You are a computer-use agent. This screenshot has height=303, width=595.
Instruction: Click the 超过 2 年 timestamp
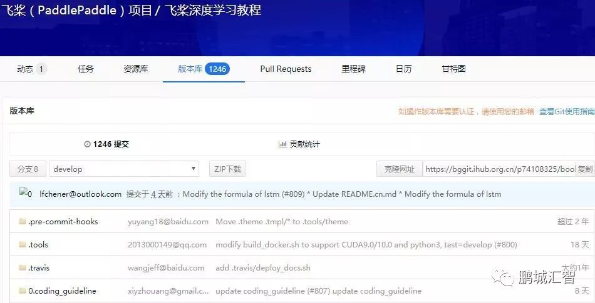(573, 222)
